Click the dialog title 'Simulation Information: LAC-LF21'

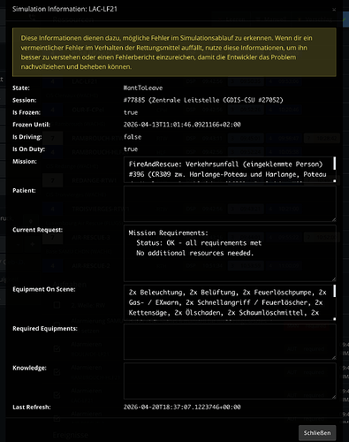click(64, 9)
